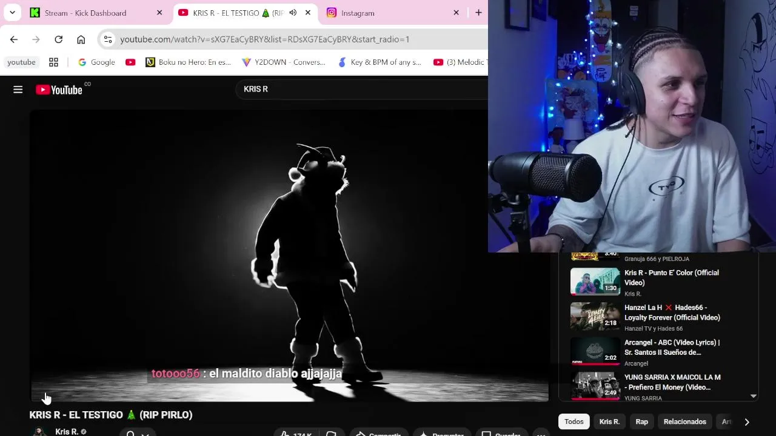This screenshot has width=776, height=436.
Task: Open the unlabeled YouTube icon bookmark
Action: coord(130,62)
